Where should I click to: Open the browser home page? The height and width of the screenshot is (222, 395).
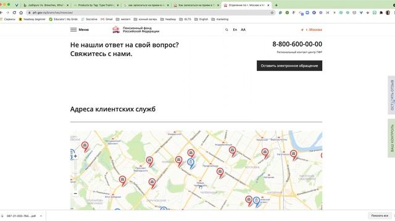point(21,12)
